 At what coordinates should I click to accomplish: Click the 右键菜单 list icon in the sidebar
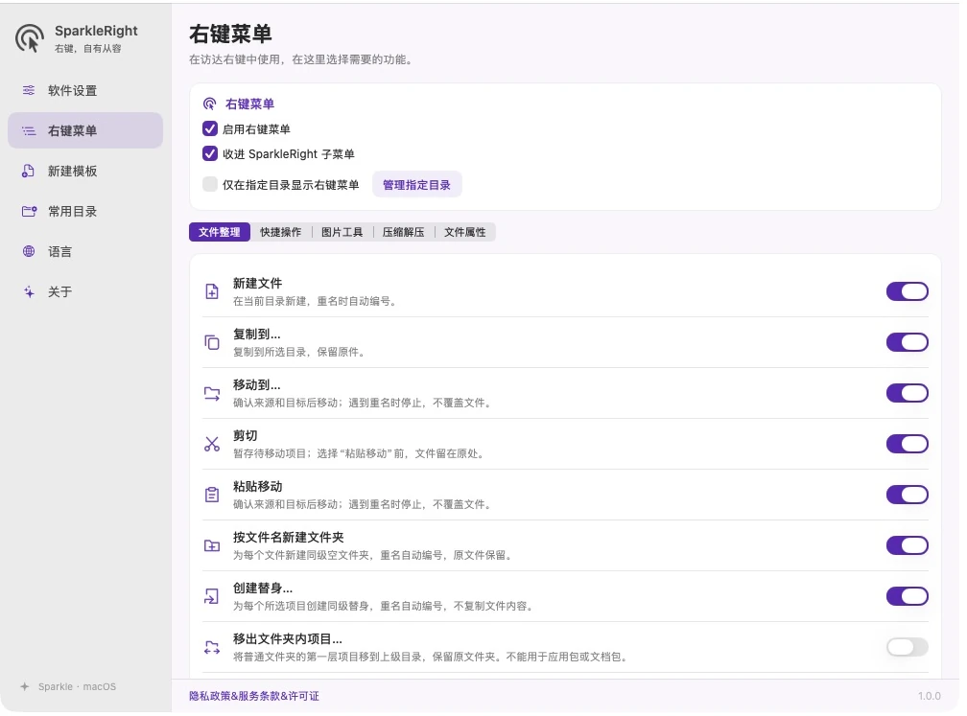click(29, 130)
